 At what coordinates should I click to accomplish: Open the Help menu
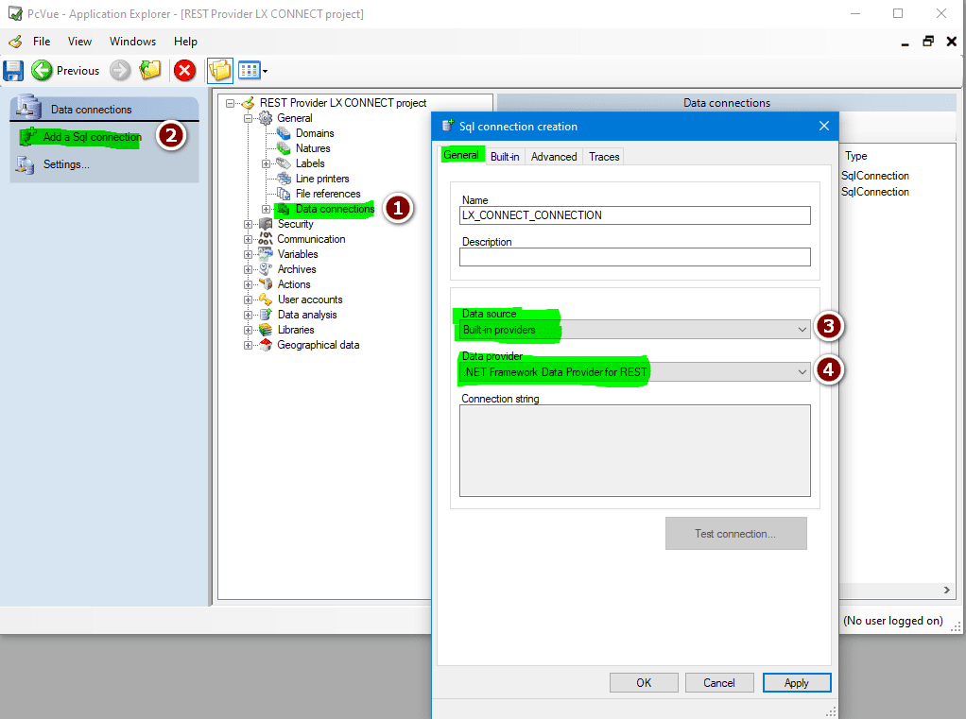pos(185,42)
